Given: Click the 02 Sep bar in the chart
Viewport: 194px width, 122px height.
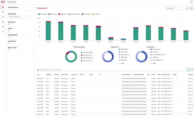Looking at the screenshot, I should 111,39.
